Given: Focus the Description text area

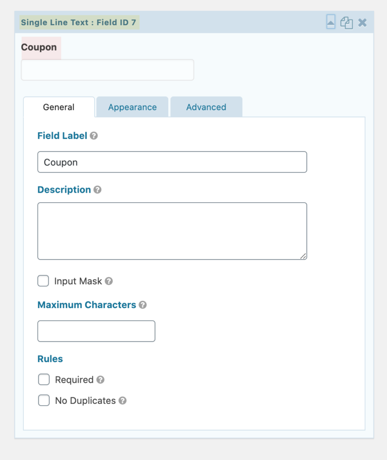Looking at the screenshot, I should pyautogui.click(x=172, y=231).
